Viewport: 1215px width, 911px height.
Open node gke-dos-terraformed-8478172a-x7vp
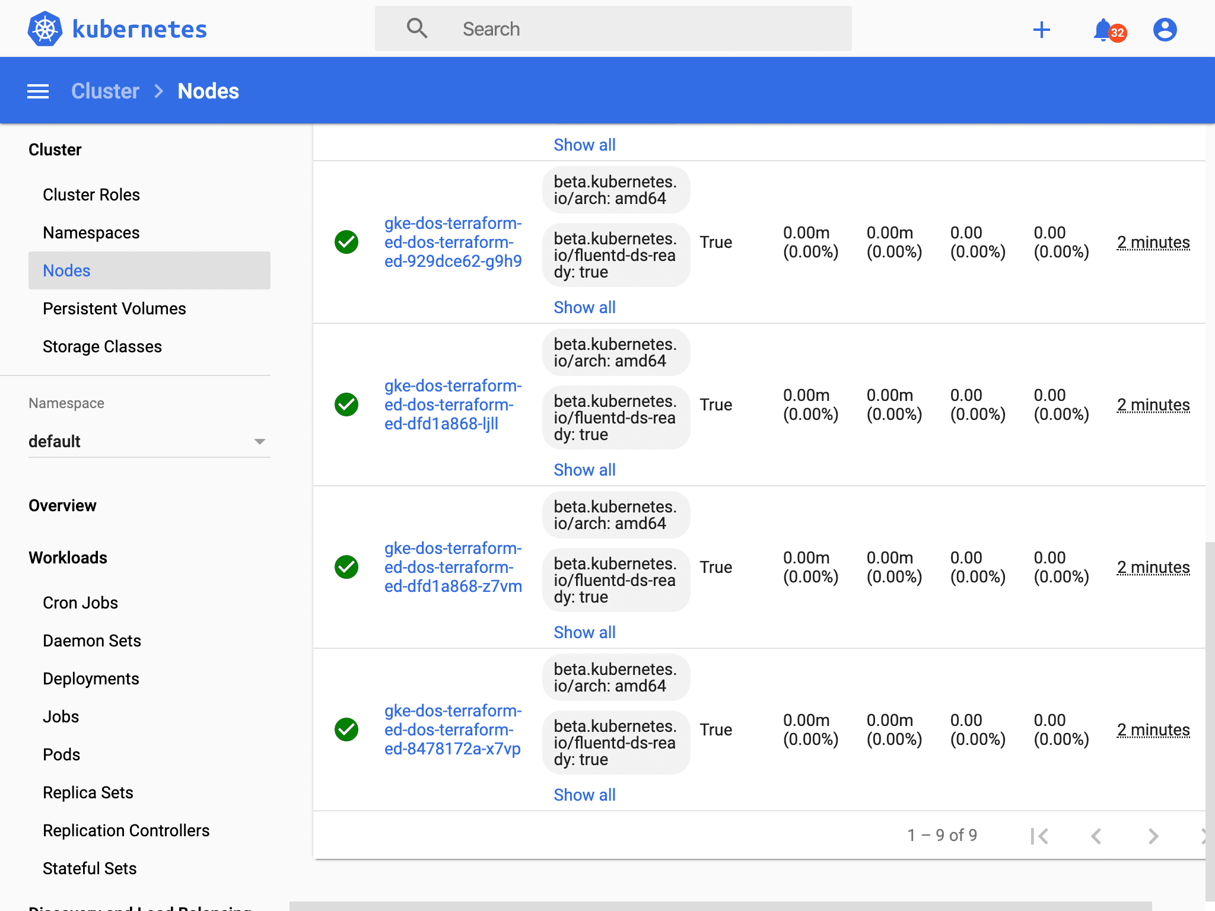(x=453, y=730)
